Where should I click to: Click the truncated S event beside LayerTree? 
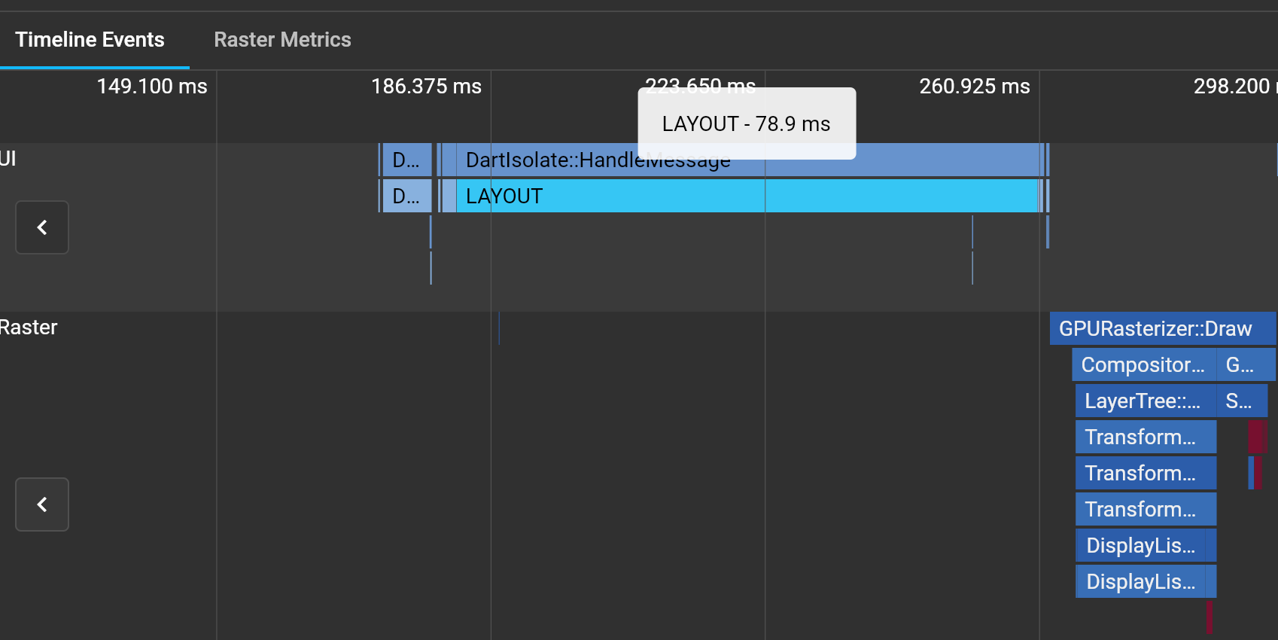(1240, 401)
